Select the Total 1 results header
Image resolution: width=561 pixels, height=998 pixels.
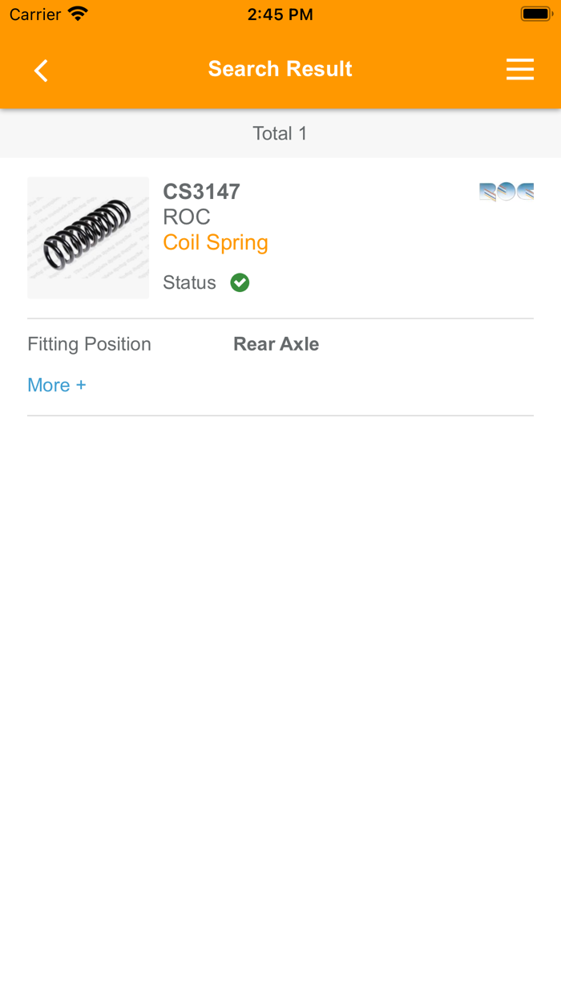(280, 133)
